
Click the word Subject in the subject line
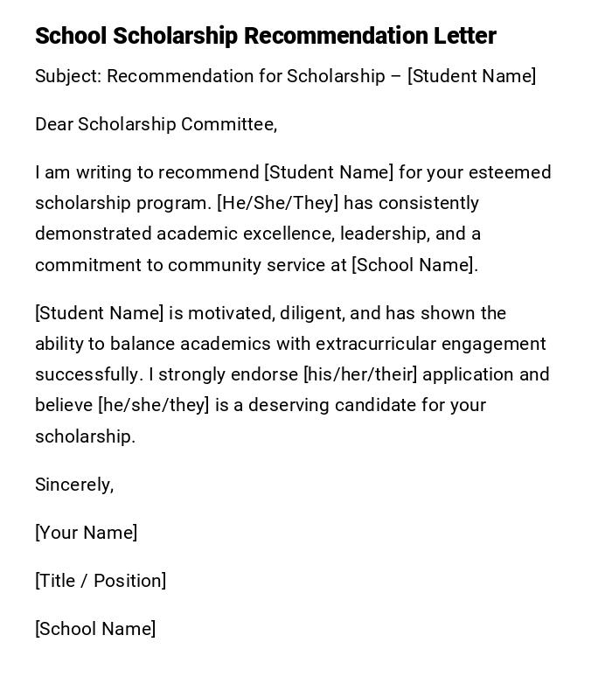tap(67, 76)
